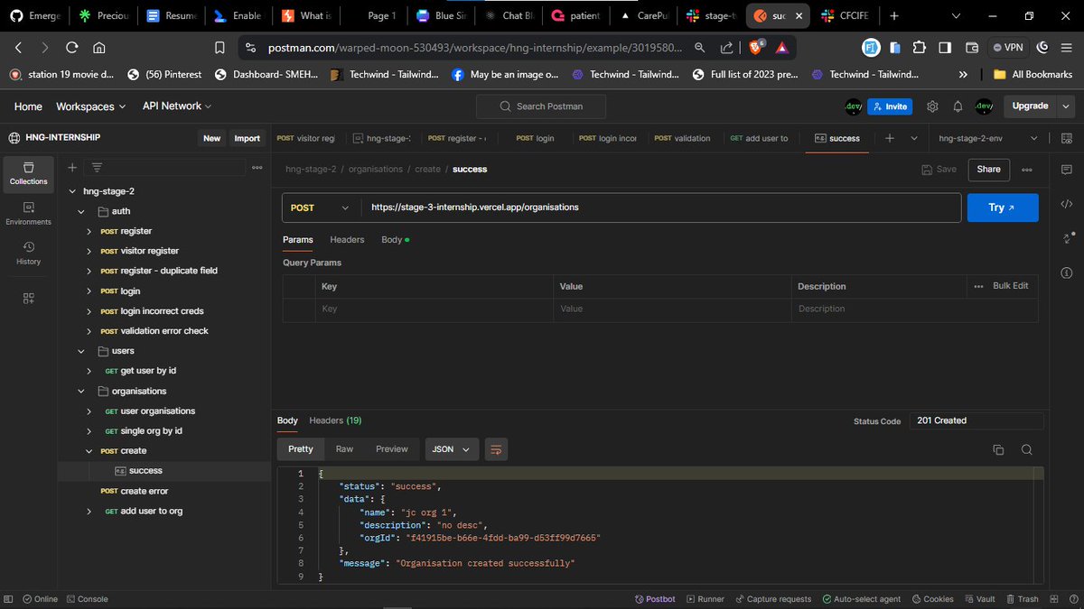
Task: Click the New button in workspace header
Action: point(211,138)
